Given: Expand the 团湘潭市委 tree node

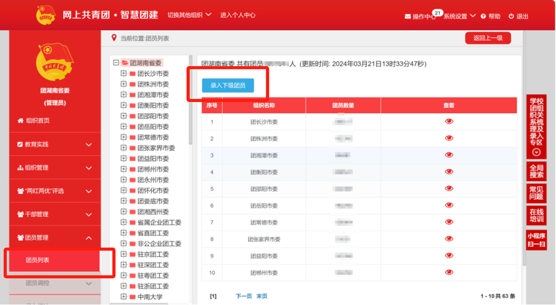Looking at the screenshot, I should 123,94.
